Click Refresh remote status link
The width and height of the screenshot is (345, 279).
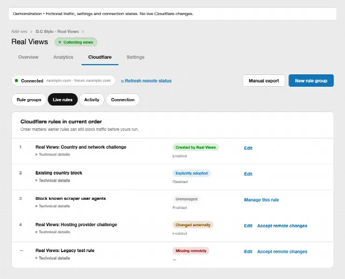coord(146,81)
